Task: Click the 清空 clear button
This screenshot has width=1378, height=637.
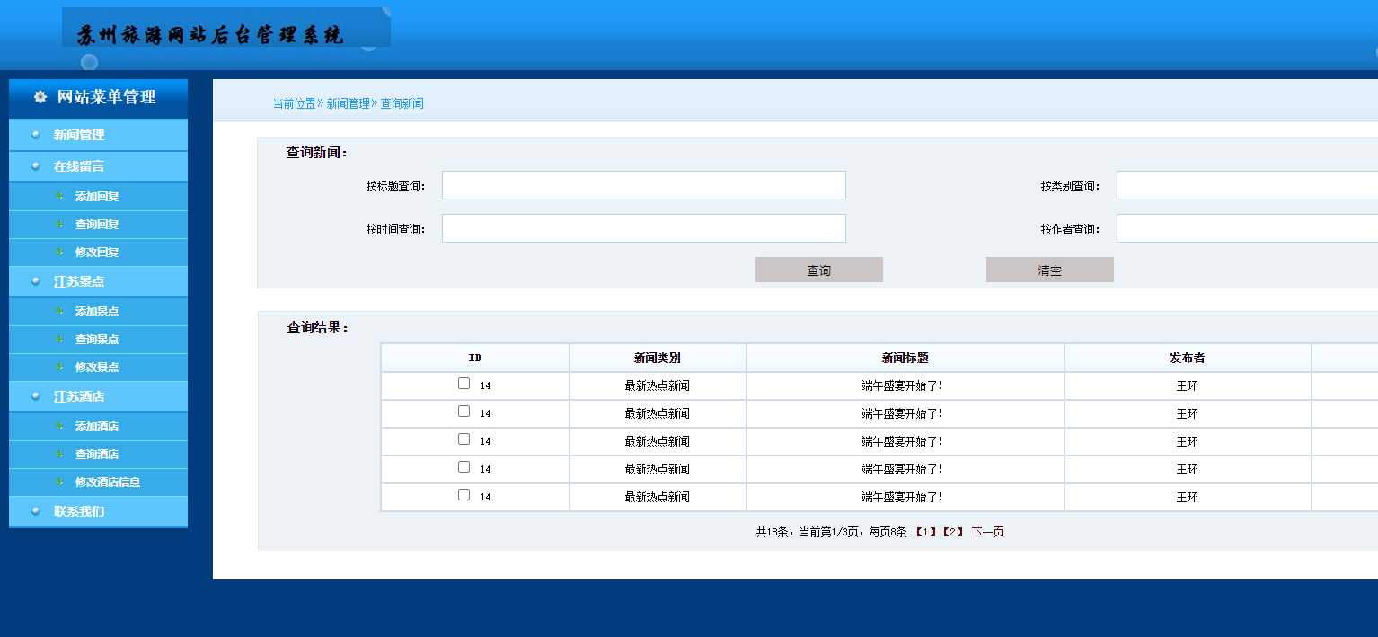Action: tap(1050, 270)
